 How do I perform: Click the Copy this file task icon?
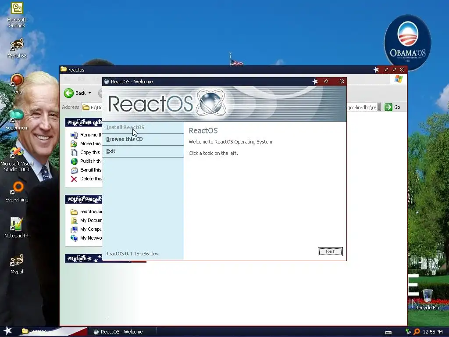pyautogui.click(x=74, y=152)
